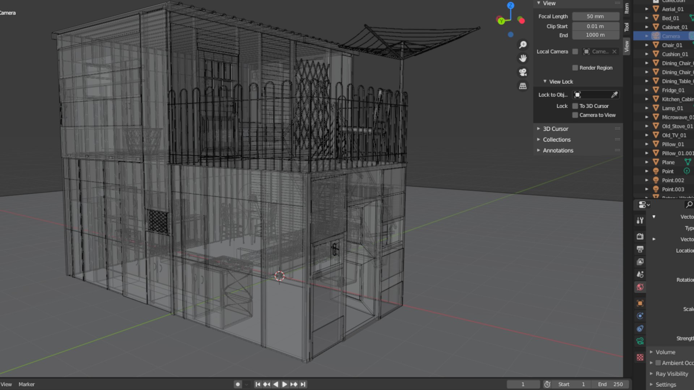Enable the Ambient Occlusion checkbox
Screen dimensions: 694x390
658,363
